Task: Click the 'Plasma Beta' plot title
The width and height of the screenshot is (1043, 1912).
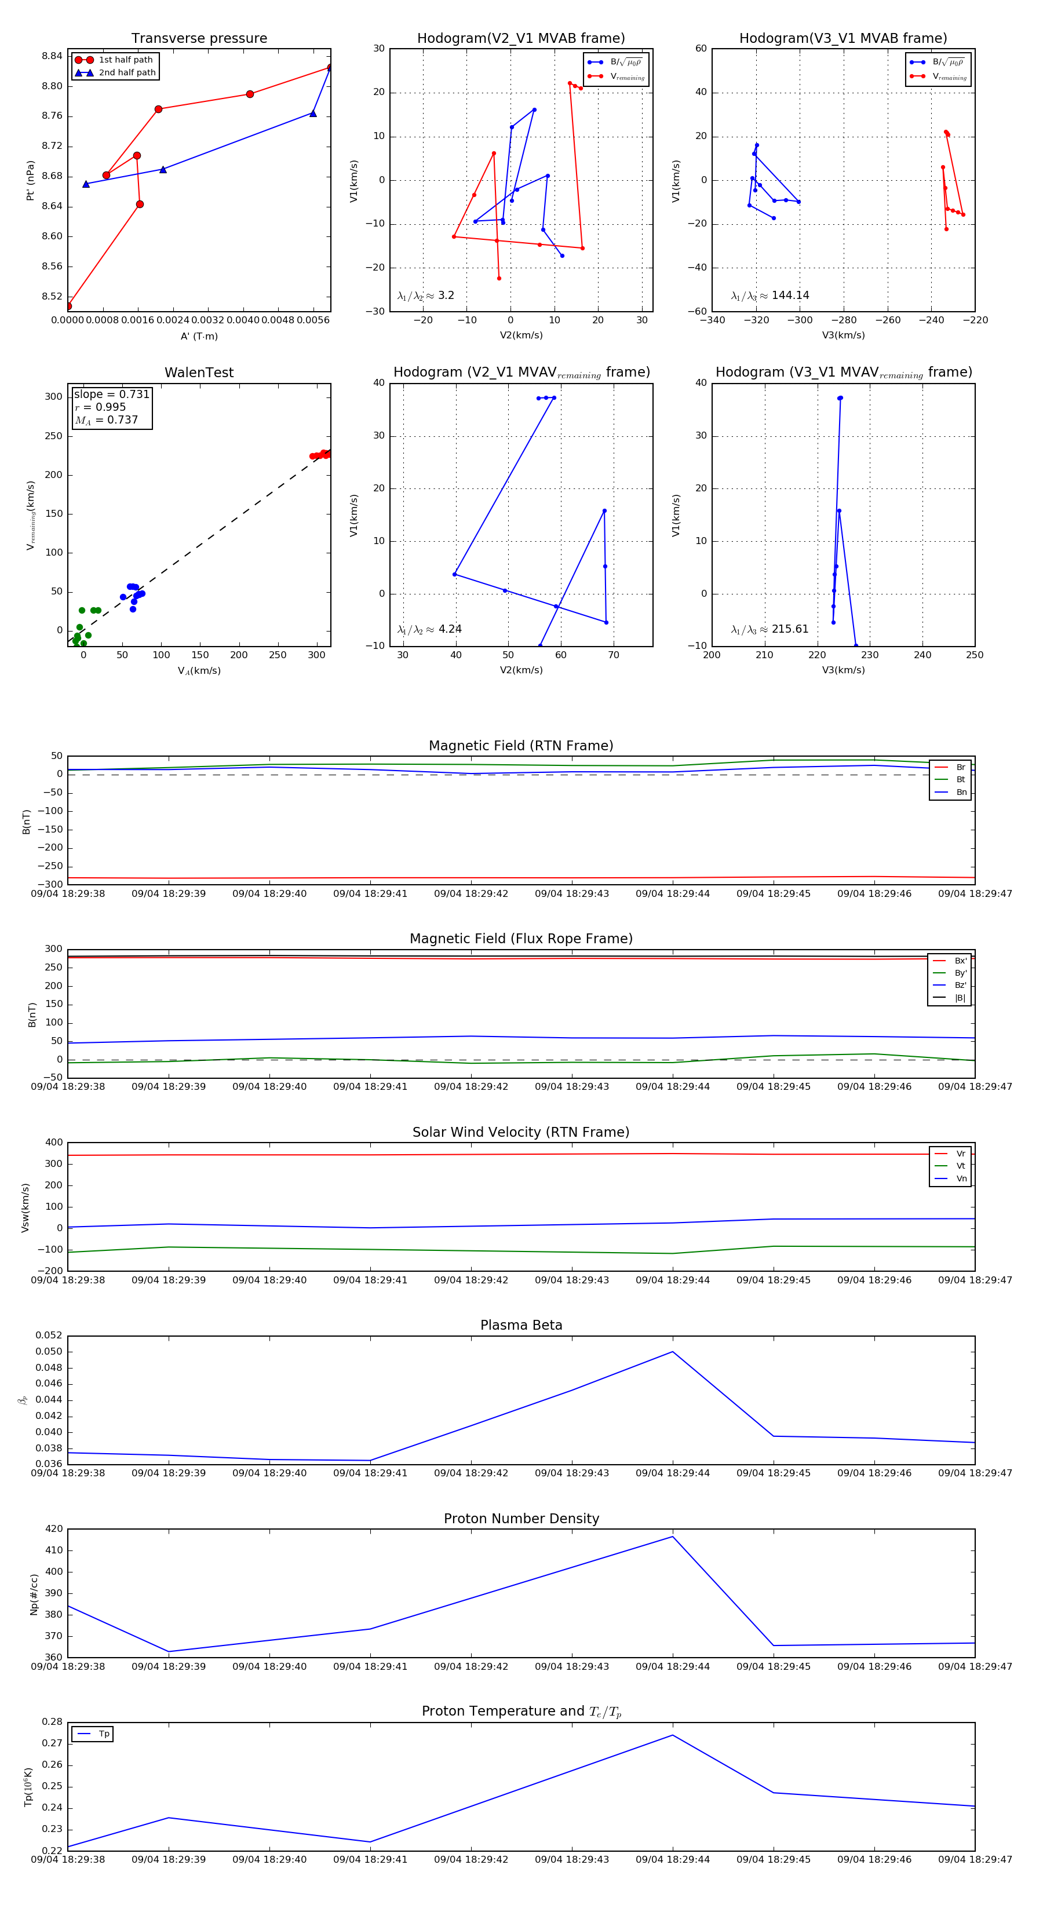Action: click(520, 1325)
